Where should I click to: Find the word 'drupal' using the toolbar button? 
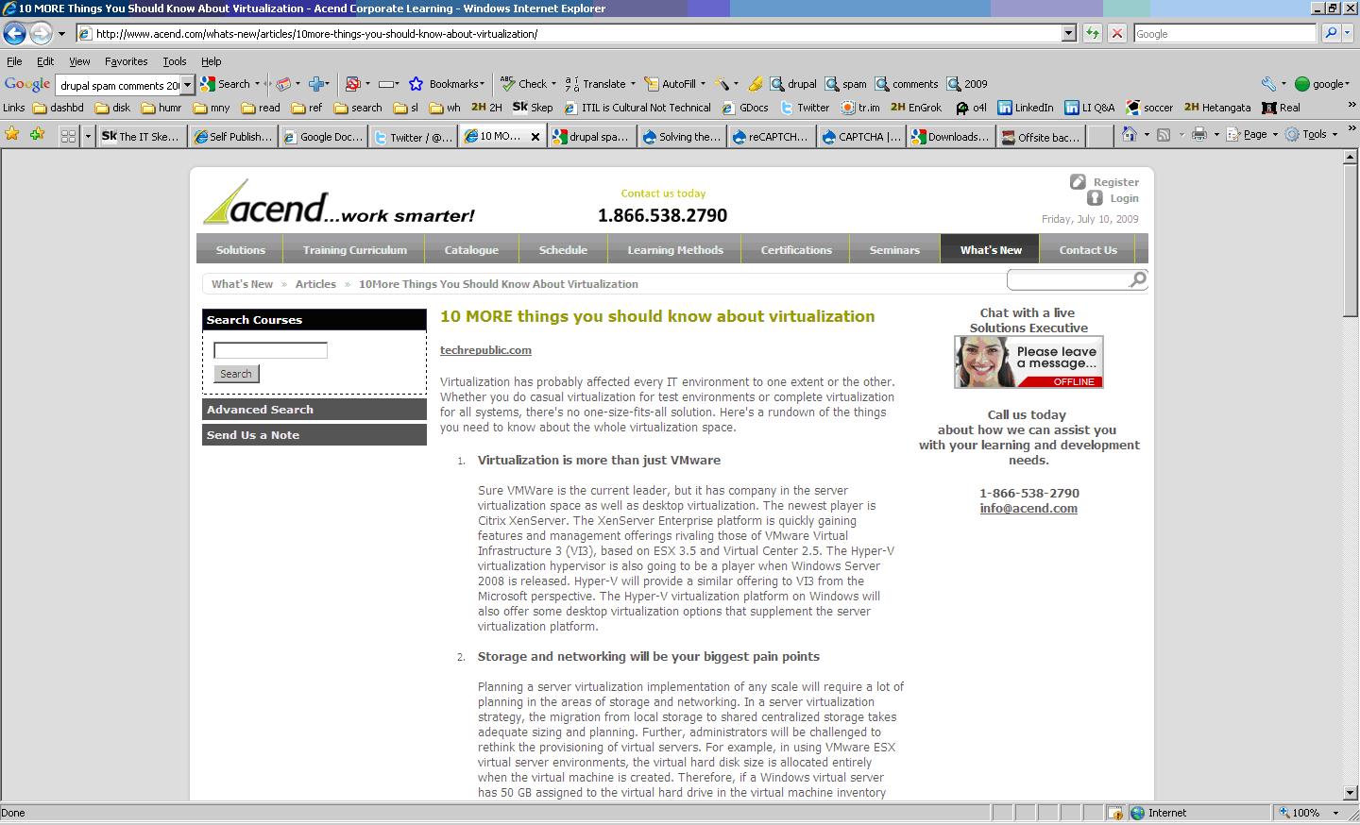click(793, 84)
